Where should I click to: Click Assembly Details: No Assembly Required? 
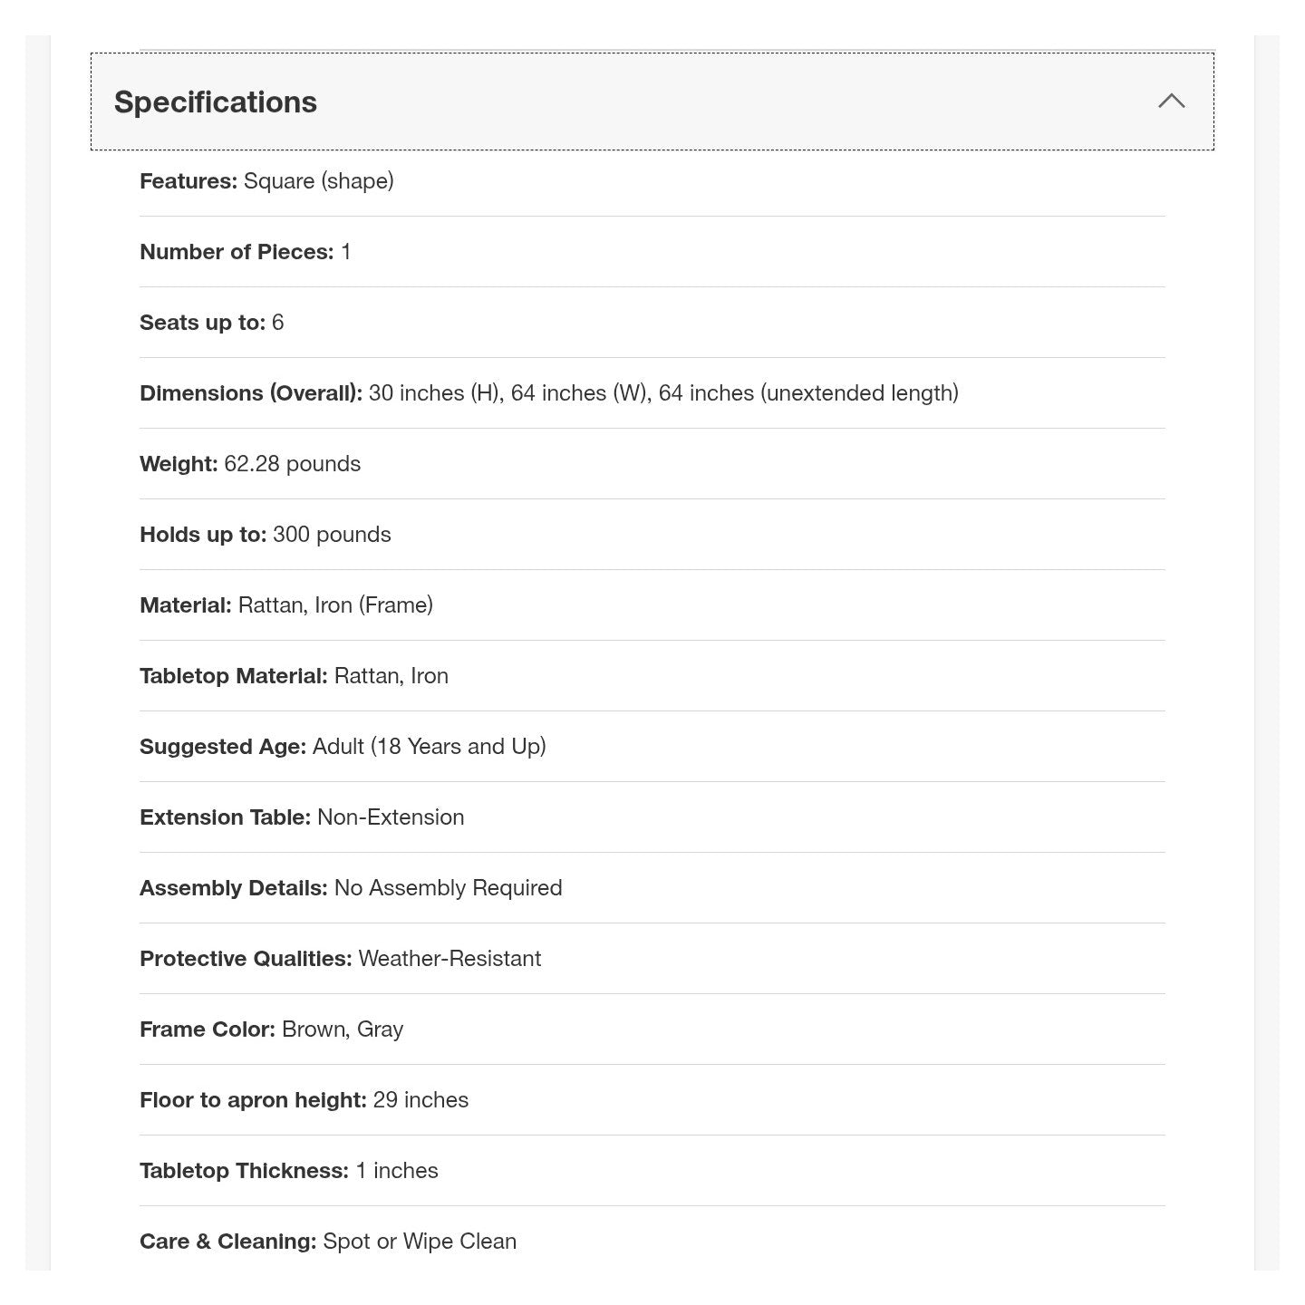click(x=351, y=888)
